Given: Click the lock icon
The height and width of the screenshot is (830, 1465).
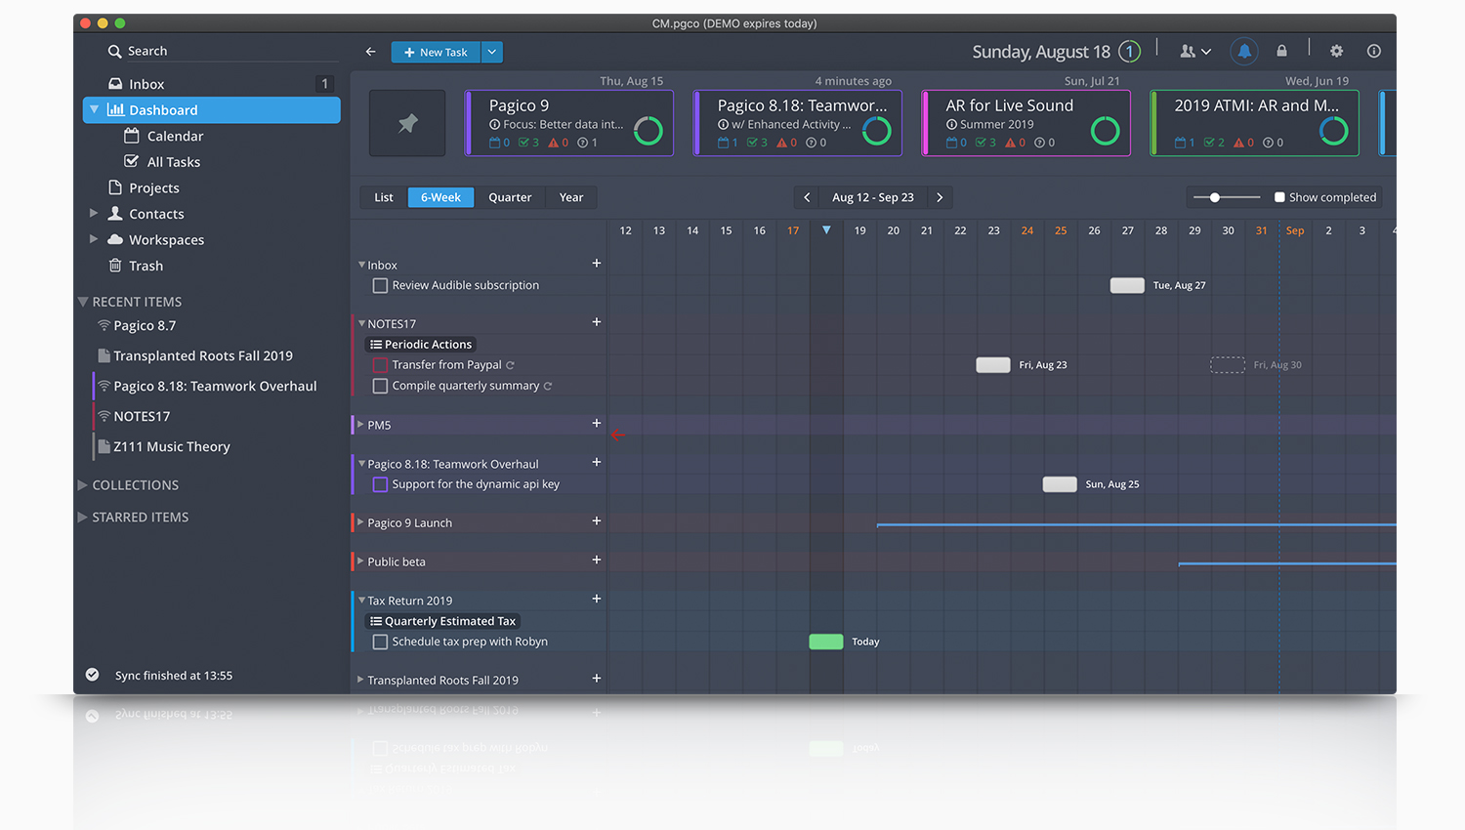Looking at the screenshot, I should coord(1282,51).
